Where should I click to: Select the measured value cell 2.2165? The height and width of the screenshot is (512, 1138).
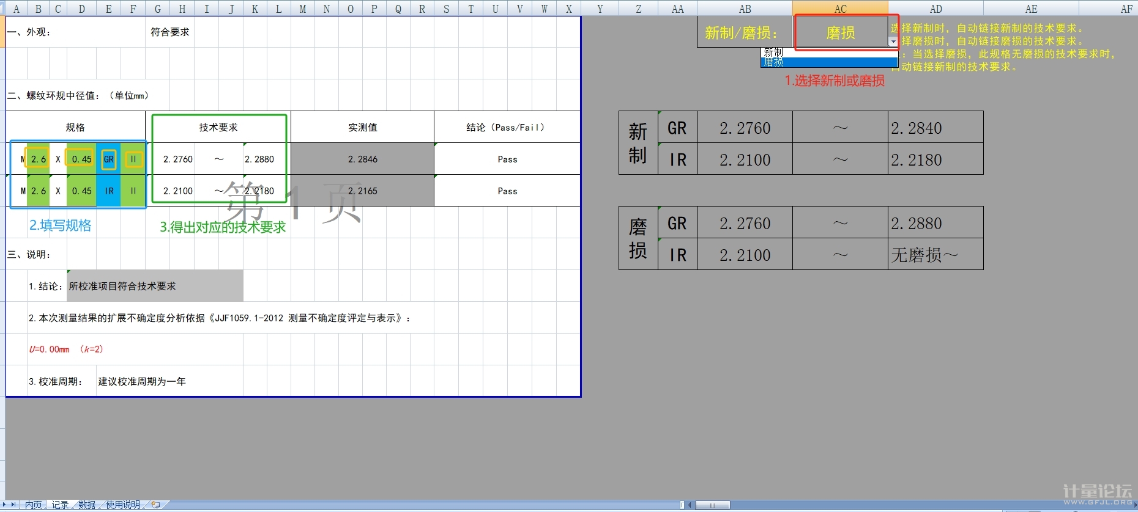[x=362, y=191]
